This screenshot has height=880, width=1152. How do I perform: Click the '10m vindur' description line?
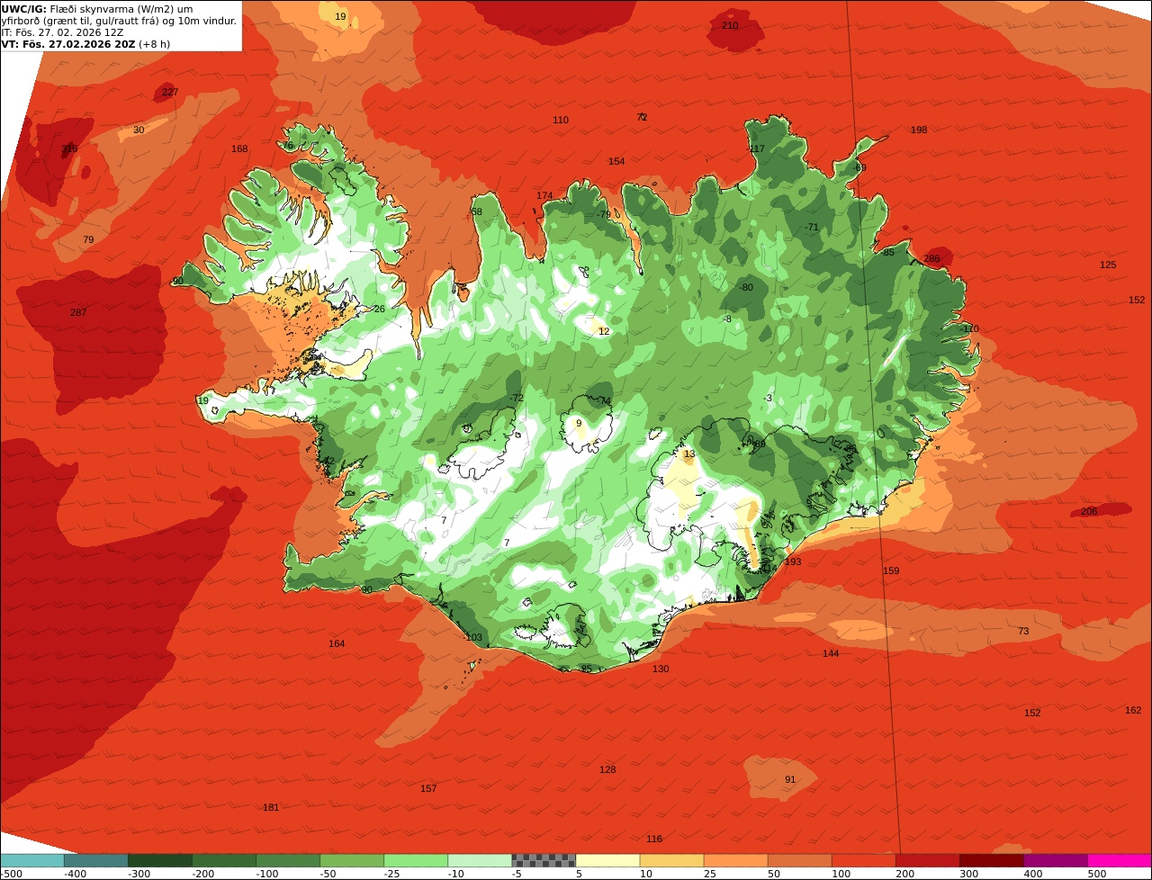coord(119,21)
